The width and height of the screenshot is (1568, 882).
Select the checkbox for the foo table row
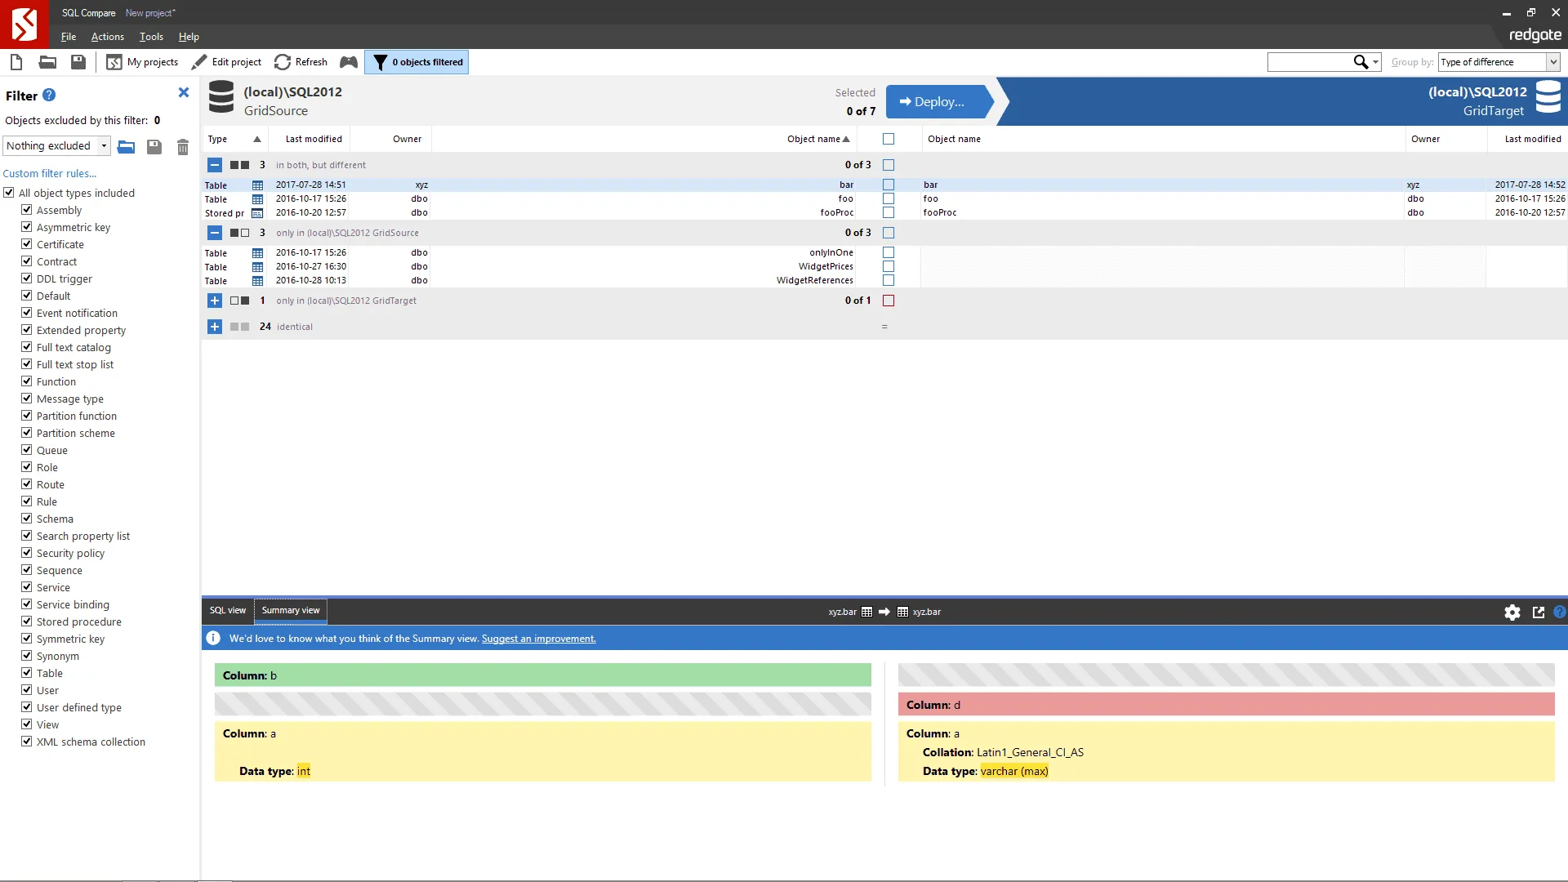click(x=889, y=198)
